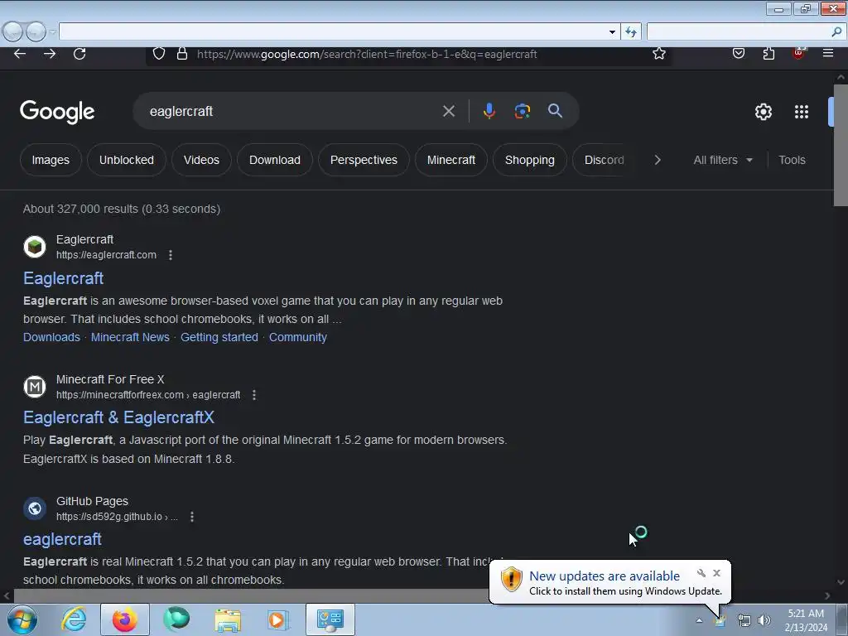Open the Firefox extensions puzzle icon
The height and width of the screenshot is (636, 848).
[768, 53]
